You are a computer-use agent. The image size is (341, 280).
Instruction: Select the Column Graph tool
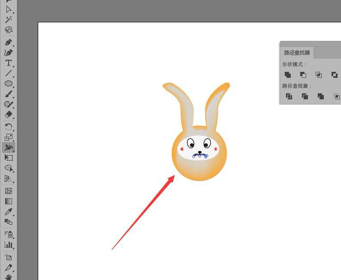pos(9,245)
